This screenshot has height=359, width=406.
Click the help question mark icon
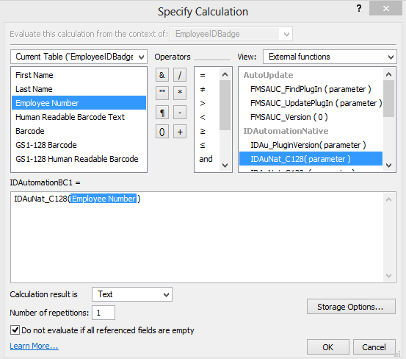tap(359, 9)
